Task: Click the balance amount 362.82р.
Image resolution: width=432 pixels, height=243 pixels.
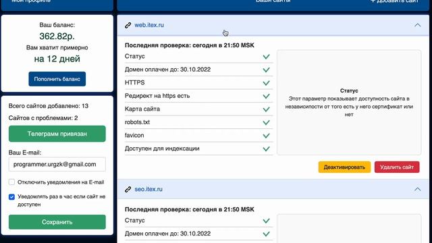Action: tap(57, 36)
